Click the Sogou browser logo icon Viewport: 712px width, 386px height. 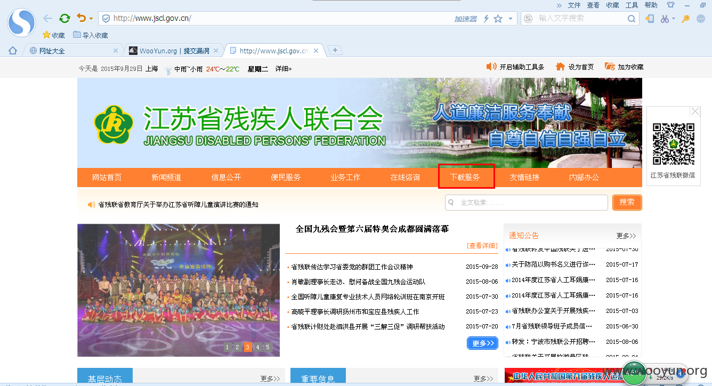21,23
